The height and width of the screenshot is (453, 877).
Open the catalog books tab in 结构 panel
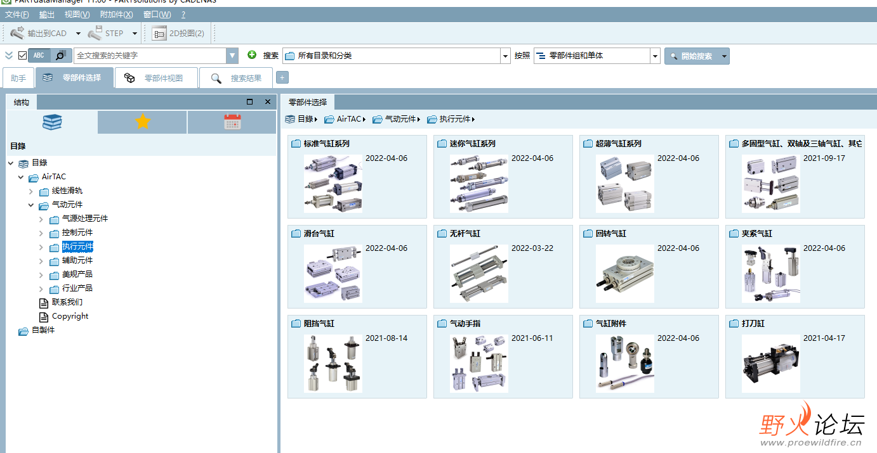tap(53, 122)
